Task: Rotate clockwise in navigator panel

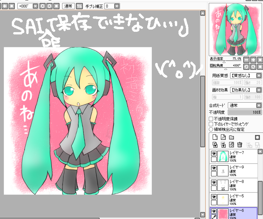Action: coord(253,67)
